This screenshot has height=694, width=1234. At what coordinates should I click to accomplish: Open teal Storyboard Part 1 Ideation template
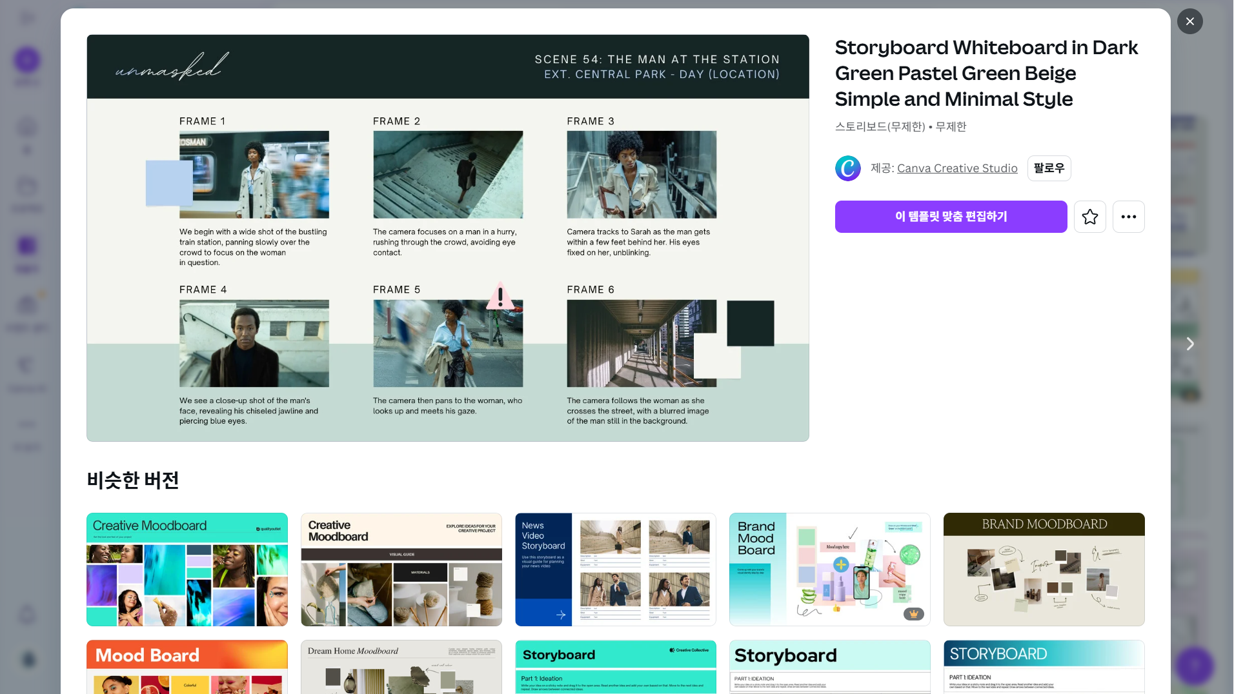(615, 667)
